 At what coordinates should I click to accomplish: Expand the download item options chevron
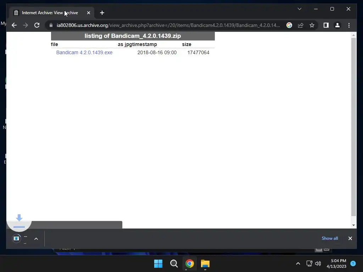(36, 239)
